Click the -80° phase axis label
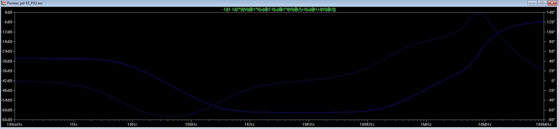The width and height of the screenshot is (559, 129). point(551,120)
